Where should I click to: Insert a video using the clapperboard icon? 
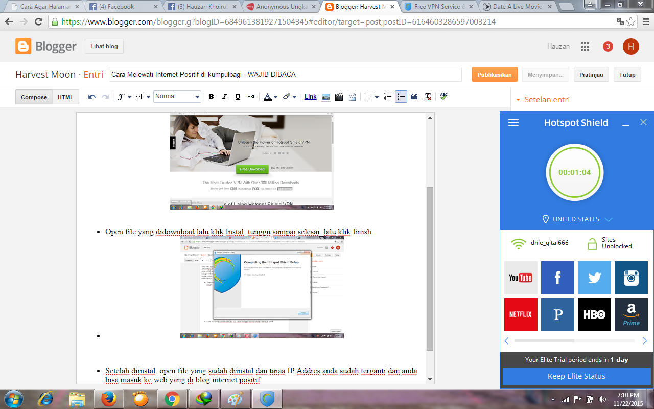point(339,97)
